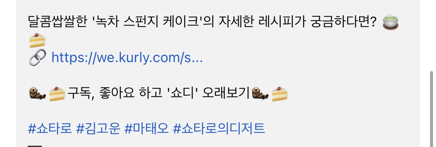Open the #쇼타로 hashtag
Viewport: 436px width, 147px height.
pos(50,128)
